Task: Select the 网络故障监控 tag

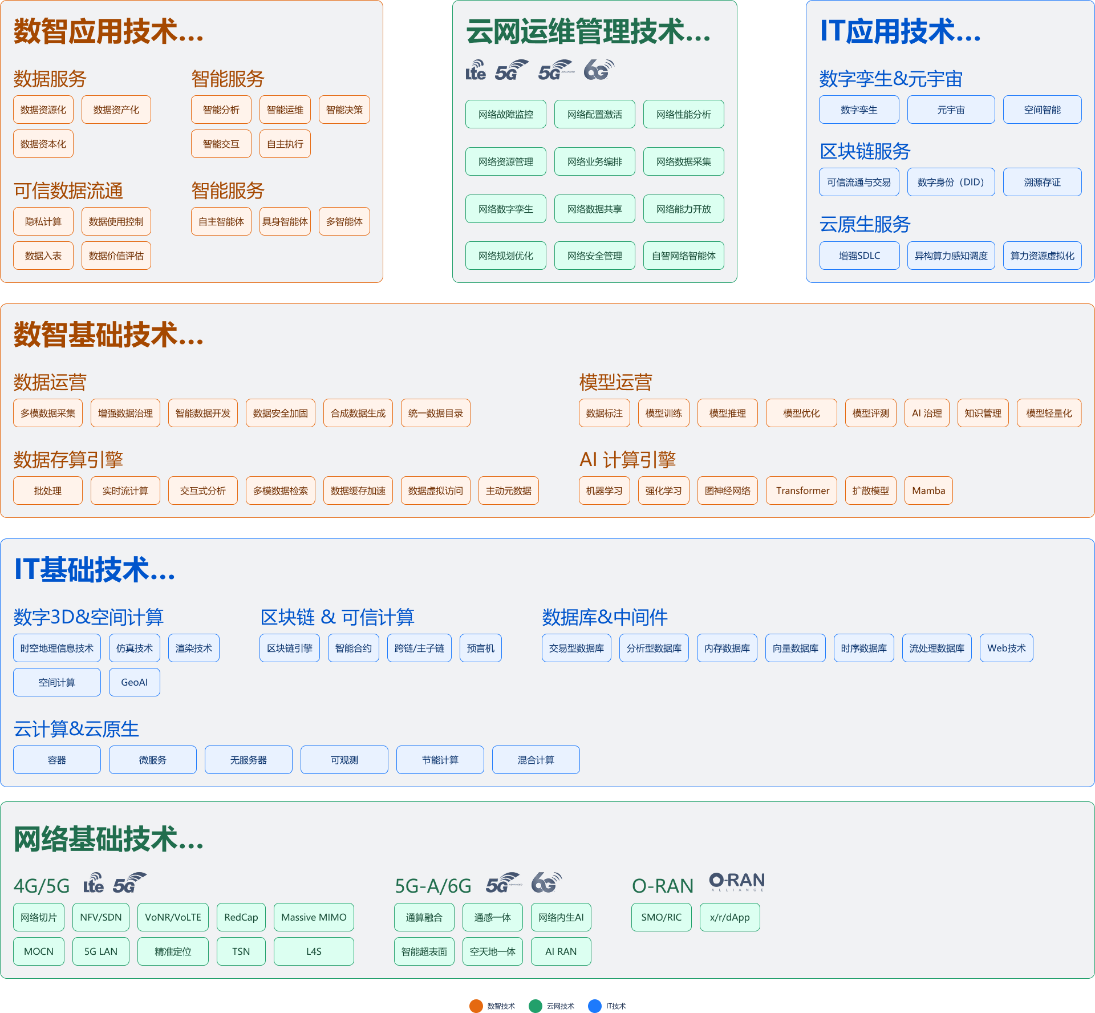Action: (x=505, y=115)
